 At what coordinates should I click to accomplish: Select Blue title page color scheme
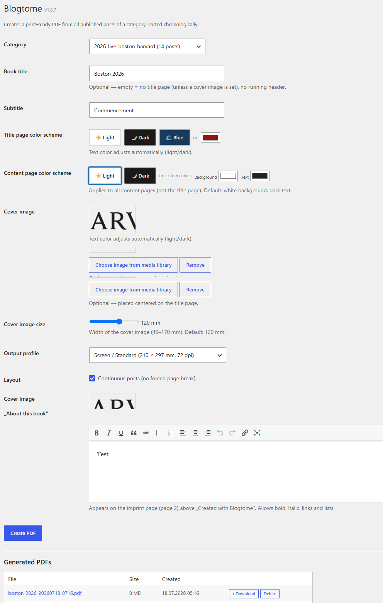coord(175,137)
